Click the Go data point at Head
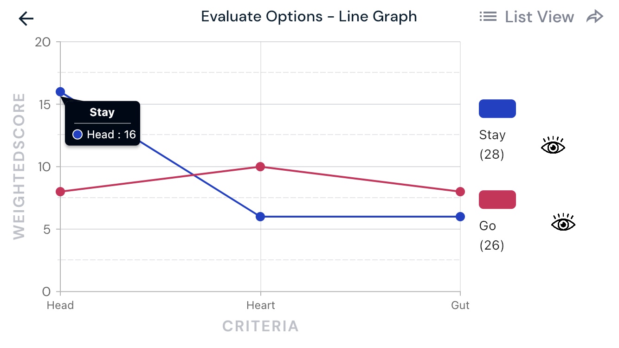The width and height of the screenshot is (619, 348). 60,192
